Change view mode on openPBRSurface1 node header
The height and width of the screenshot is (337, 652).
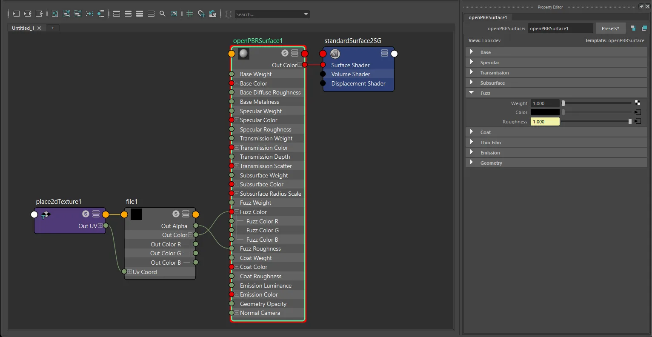(x=295, y=53)
